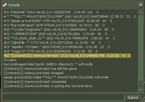Click the highlighted #17 Kenny|Anti-HacK row
This screenshot has height=102, width=145.
click(x=67, y=55)
